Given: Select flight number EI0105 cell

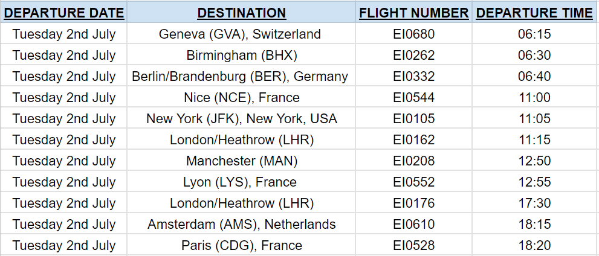Looking at the screenshot, I should pyautogui.click(x=413, y=118).
